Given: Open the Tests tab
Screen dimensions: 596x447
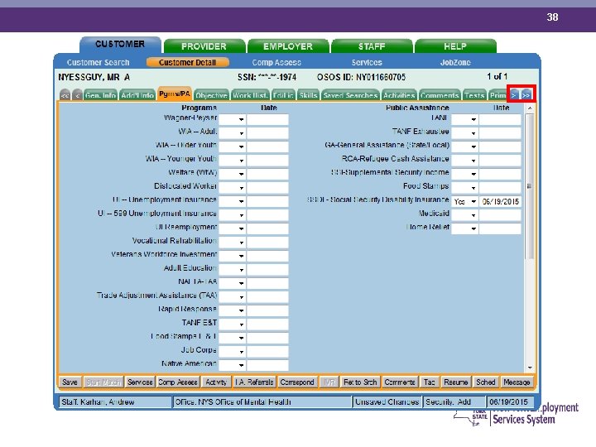Looking at the screenshot, I should 474,95.
